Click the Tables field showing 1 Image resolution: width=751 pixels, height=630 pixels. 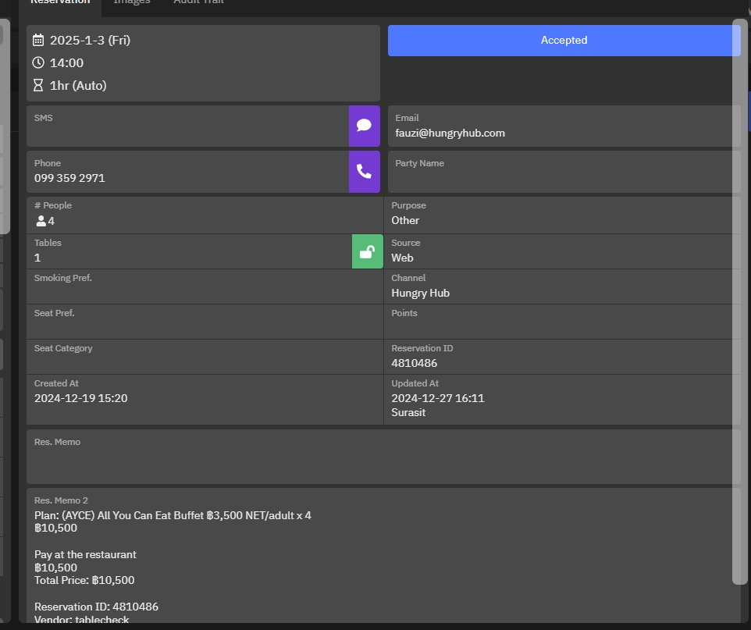[x=187, y=251]
